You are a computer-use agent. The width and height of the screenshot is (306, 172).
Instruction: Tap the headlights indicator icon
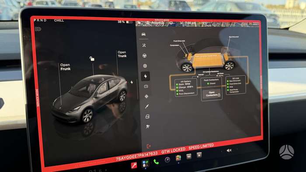38,29
